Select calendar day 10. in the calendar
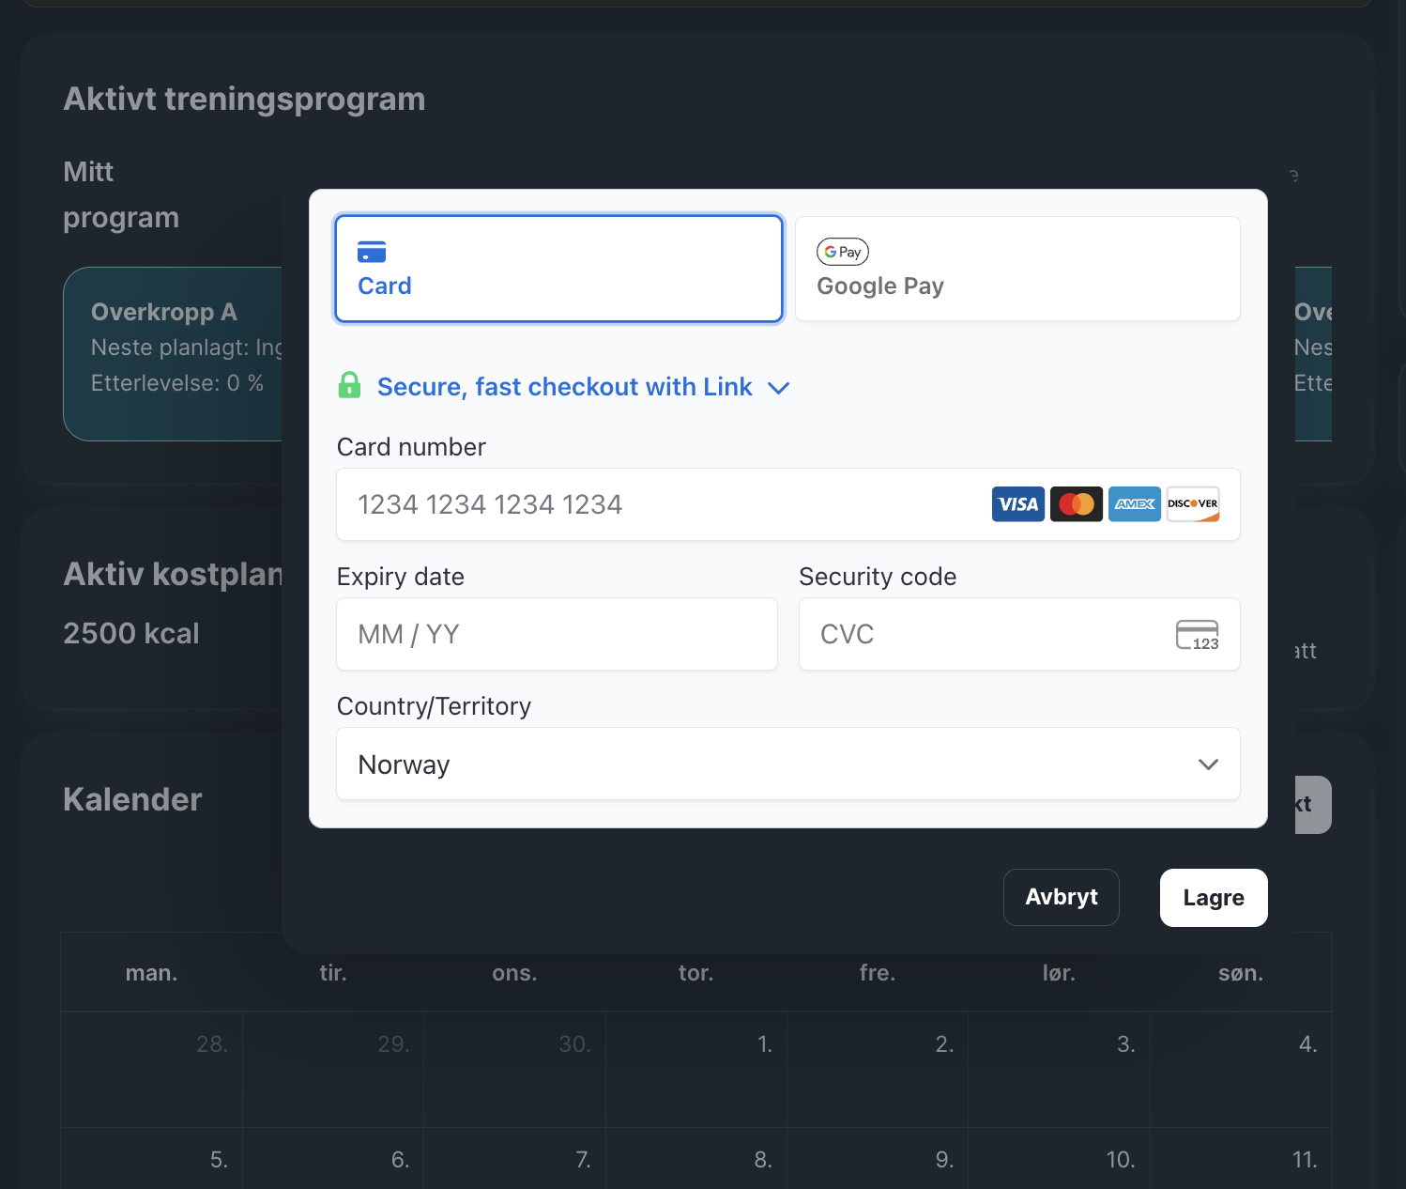The width and height of the screenshot is (1406, 1189). tap(1060, 1158)
